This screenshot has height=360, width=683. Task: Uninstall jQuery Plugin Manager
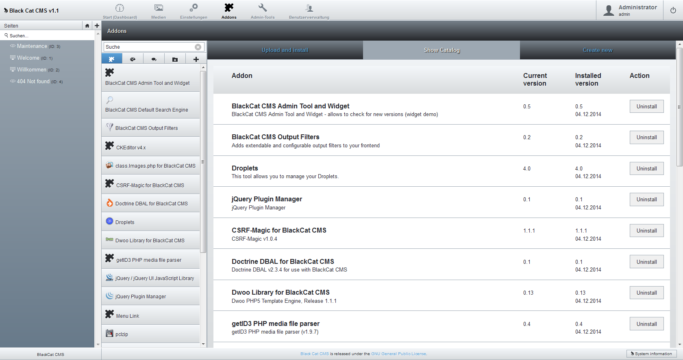point(646,199)
